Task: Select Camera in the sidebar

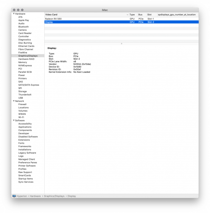Action: 22,30
